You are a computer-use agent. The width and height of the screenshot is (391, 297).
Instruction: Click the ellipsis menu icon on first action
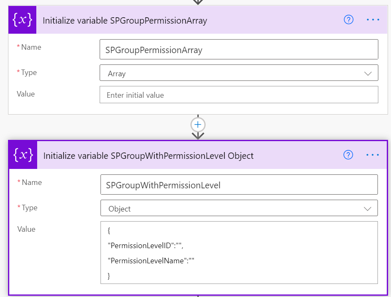[372, 20]
